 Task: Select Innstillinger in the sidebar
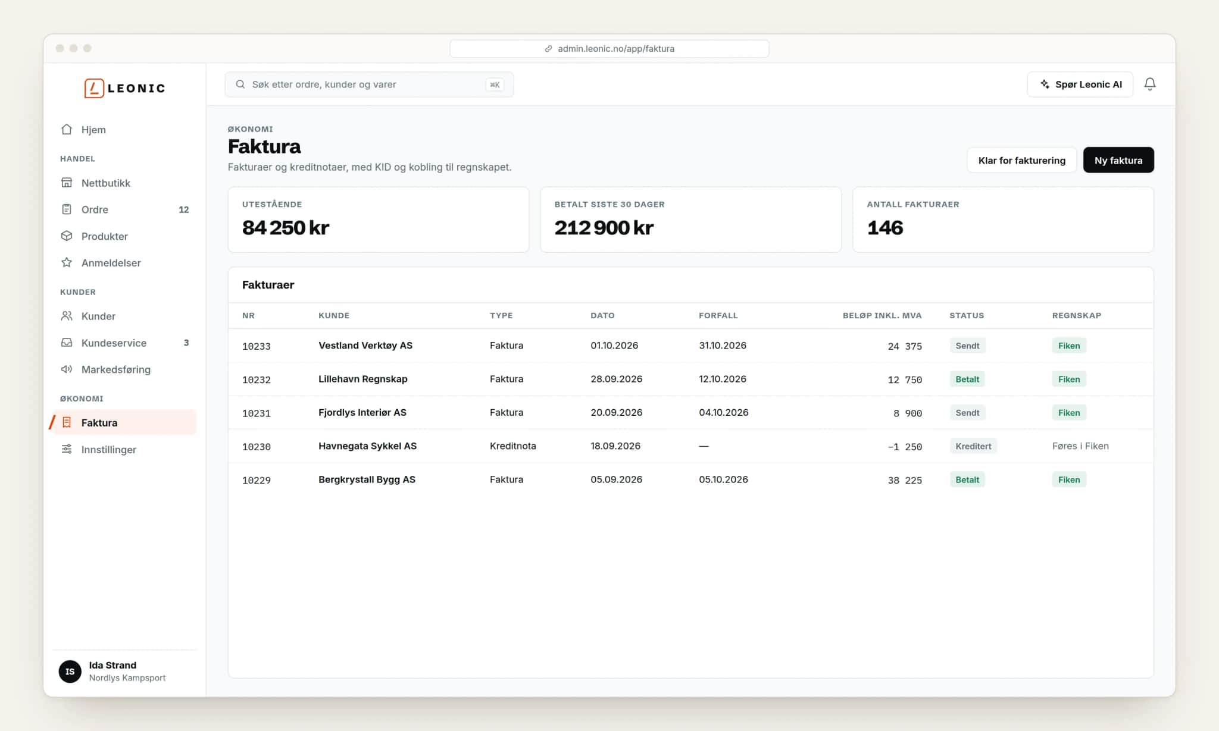pos(124,449)
